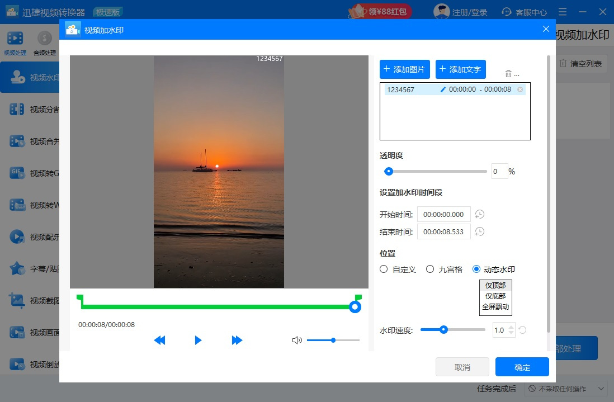Select the 视频分割 tool in the sidebar
Viewport: 614px width, 402px height.
27,108
